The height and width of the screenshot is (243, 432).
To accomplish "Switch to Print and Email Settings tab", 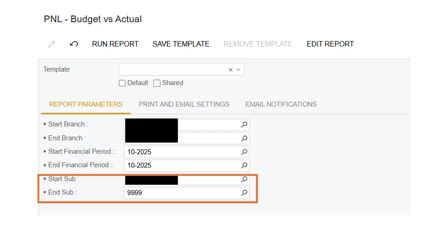I will (x=184, y=105).
